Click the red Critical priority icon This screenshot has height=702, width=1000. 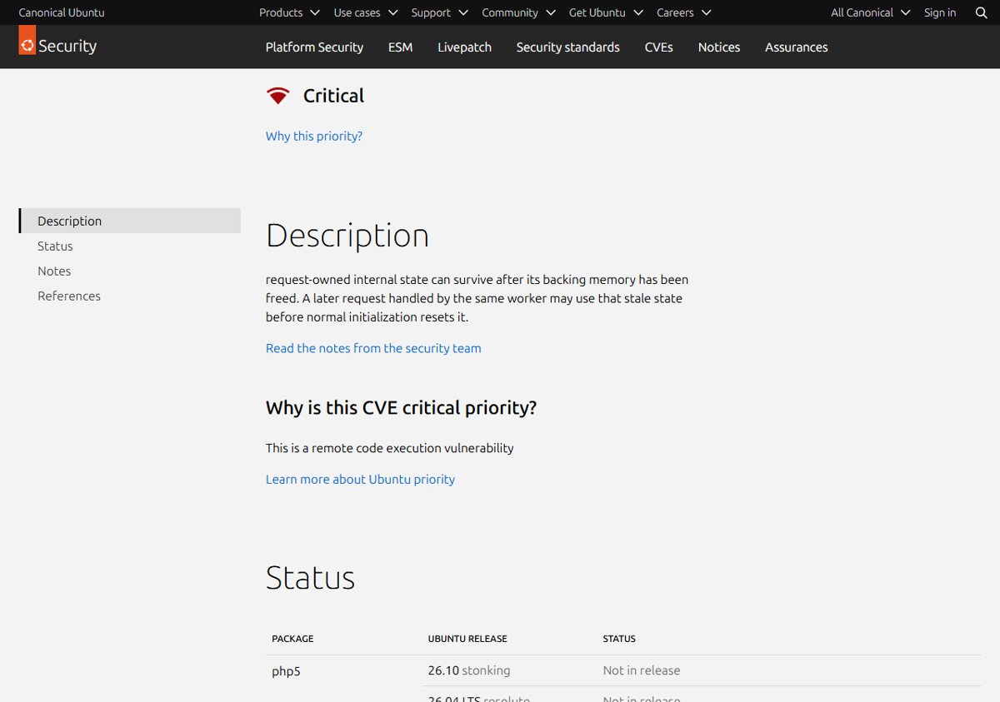click(277, 96)
